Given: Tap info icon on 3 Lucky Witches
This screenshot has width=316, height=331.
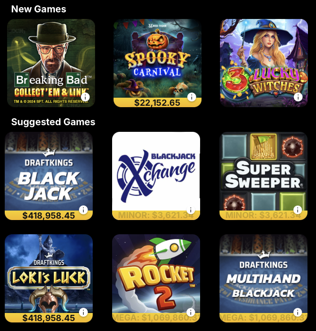Looking at the screenshot, I should click(x=298, y=97).
